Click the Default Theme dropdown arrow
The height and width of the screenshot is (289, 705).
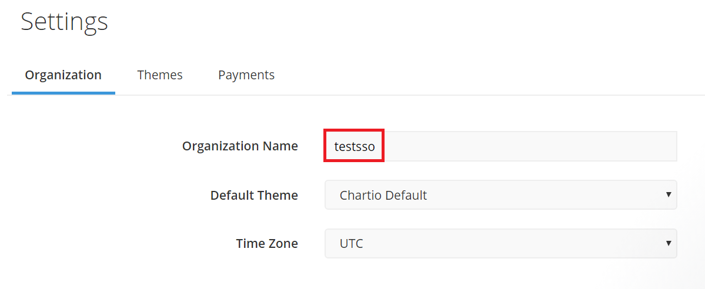669,194
